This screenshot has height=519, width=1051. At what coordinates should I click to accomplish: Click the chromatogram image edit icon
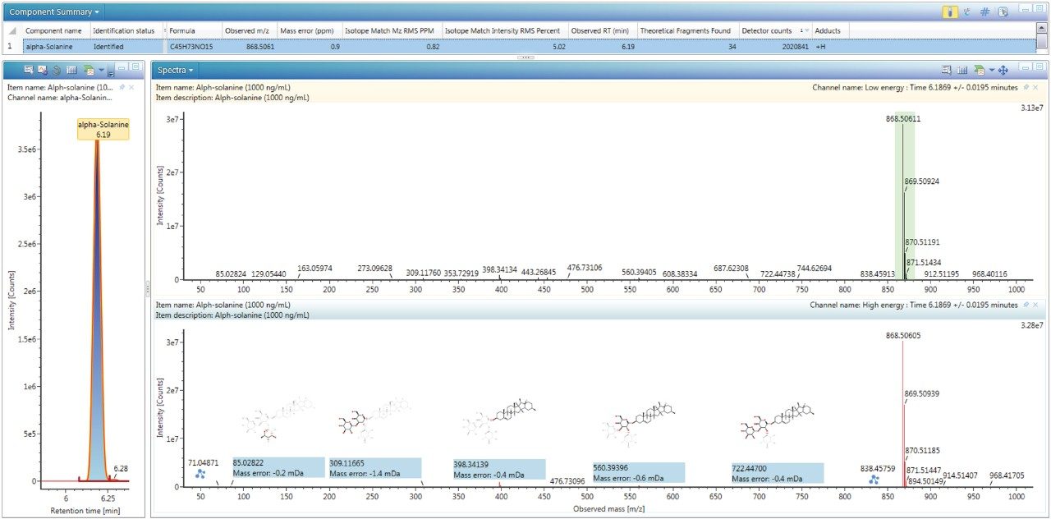(x=42, y=71)
